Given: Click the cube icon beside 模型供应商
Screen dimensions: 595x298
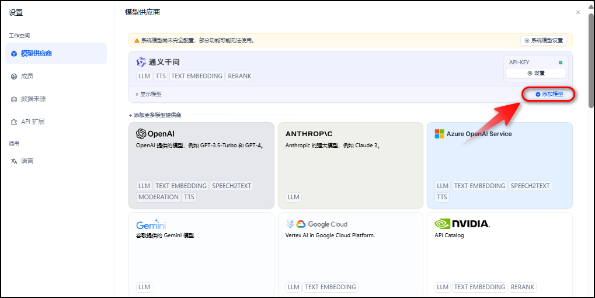Looking at the screenshot, I should pos(14,54).
